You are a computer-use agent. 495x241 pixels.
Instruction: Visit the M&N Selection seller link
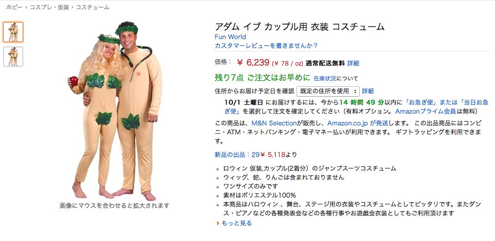coord(274,123)
